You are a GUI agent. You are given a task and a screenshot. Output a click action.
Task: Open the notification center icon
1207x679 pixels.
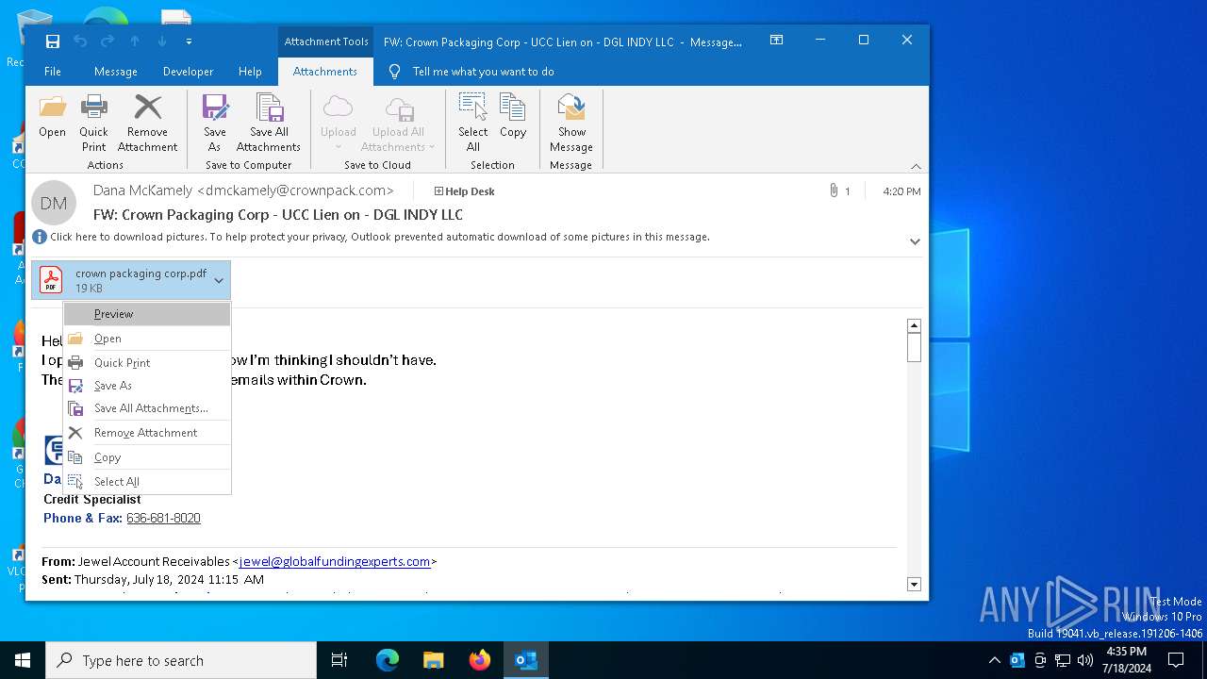[x=1176, y=660]
